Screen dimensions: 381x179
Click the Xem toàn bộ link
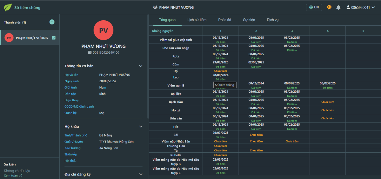click(x=13, y=176)
